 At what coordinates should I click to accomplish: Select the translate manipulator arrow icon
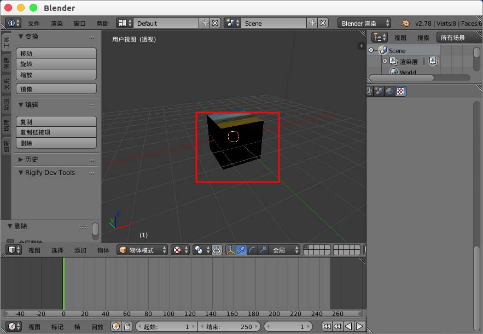[x=242, y=249]
